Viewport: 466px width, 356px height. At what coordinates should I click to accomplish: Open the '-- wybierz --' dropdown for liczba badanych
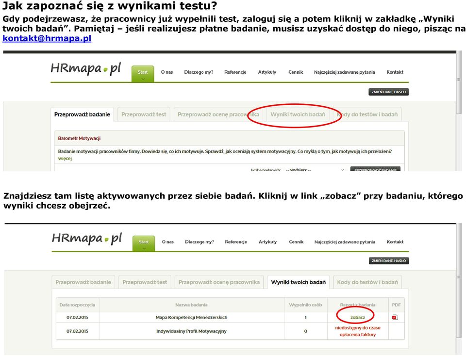pyautogui.click(x=315, y=170)
